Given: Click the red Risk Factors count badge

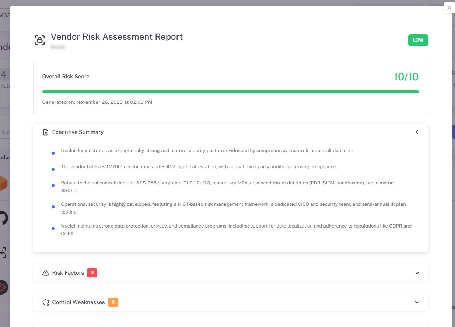Looking at the screenshot, I should 92,272.
